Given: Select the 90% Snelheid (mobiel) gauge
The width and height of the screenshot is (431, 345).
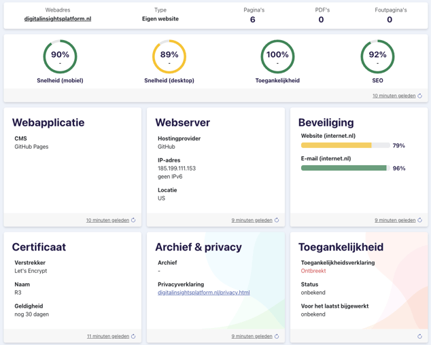Looking at the screenshot, I should pyautogui.click(x=60, y=56).
